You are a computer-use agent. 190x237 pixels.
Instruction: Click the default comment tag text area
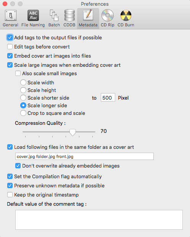[x=99, y=219]
